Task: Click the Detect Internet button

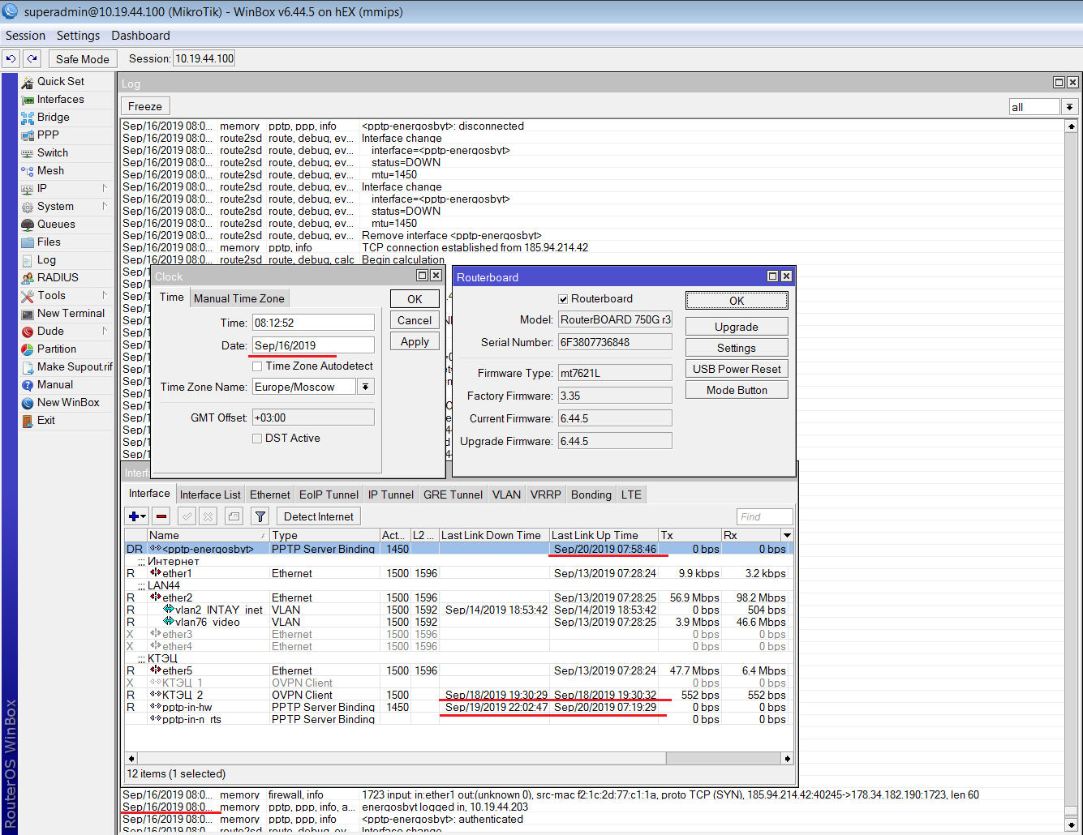Action: pos(318,516)
